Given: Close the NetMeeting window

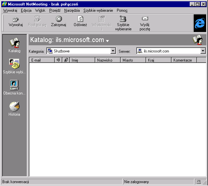Looking at the screenshot, I should pyautogui.click(x=203, y=4).
